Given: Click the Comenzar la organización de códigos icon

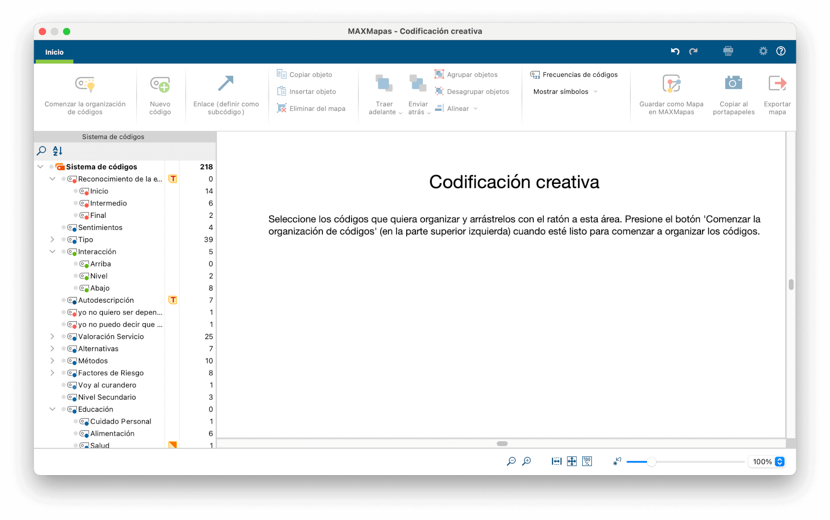Looking at the screenshot, I should pos(85,84).
